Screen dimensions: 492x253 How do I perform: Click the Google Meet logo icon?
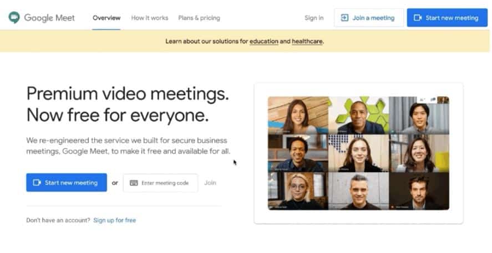coord(14,18)
